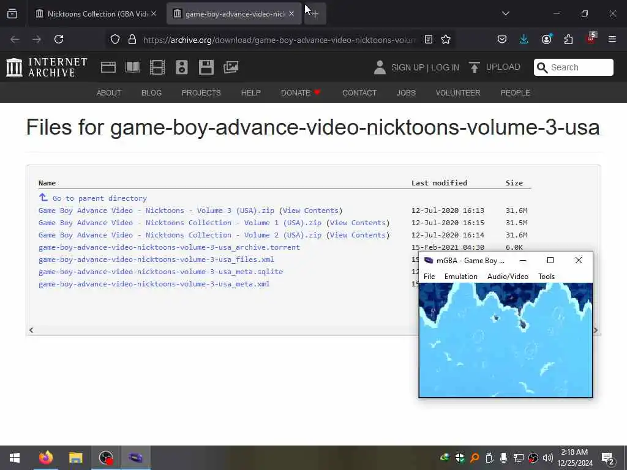Go back to previous page
Image resolution: width=627 pixels, height=470 pixels.
(x=15, y=39)
